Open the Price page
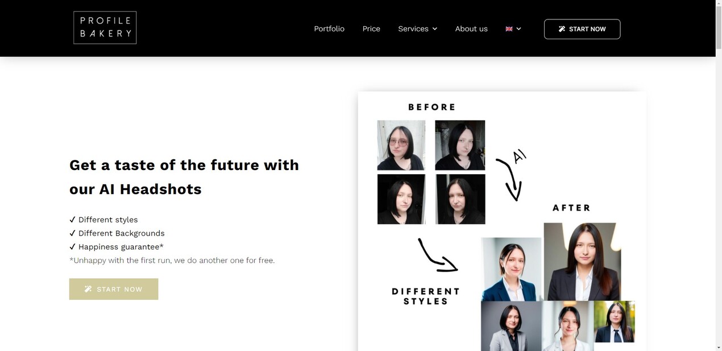722x351 pixels. [x=371, y=29]
